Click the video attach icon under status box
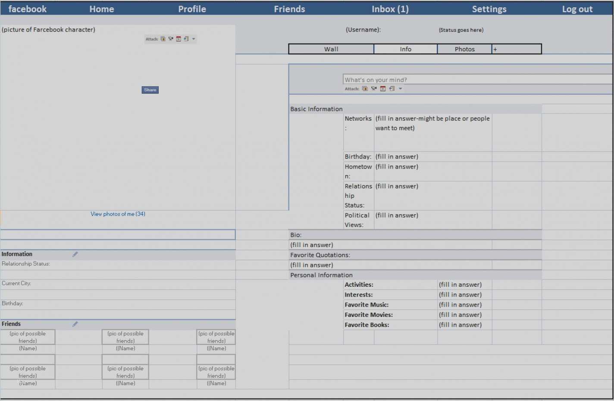 click(374, 89)
